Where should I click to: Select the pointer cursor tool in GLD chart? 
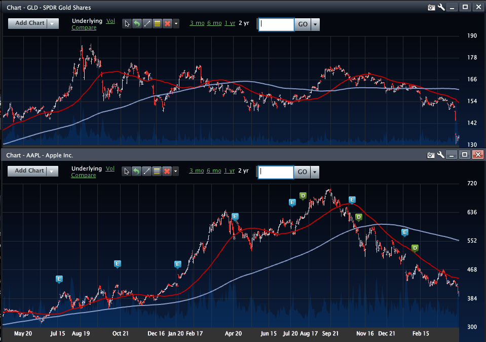point(127,24)
